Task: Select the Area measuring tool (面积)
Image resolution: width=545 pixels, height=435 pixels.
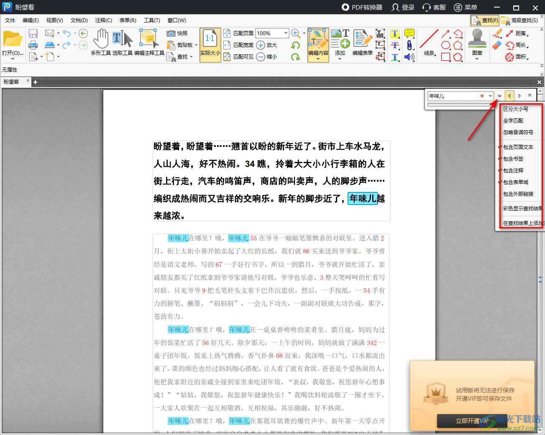Action: click(517, 57)
